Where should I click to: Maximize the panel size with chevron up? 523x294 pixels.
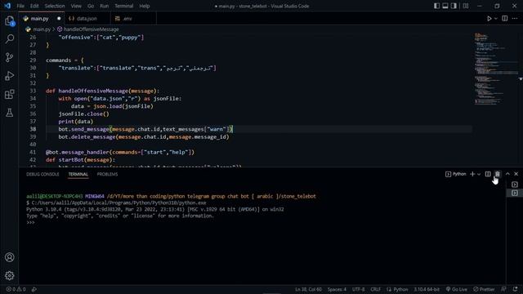(507, 174)
